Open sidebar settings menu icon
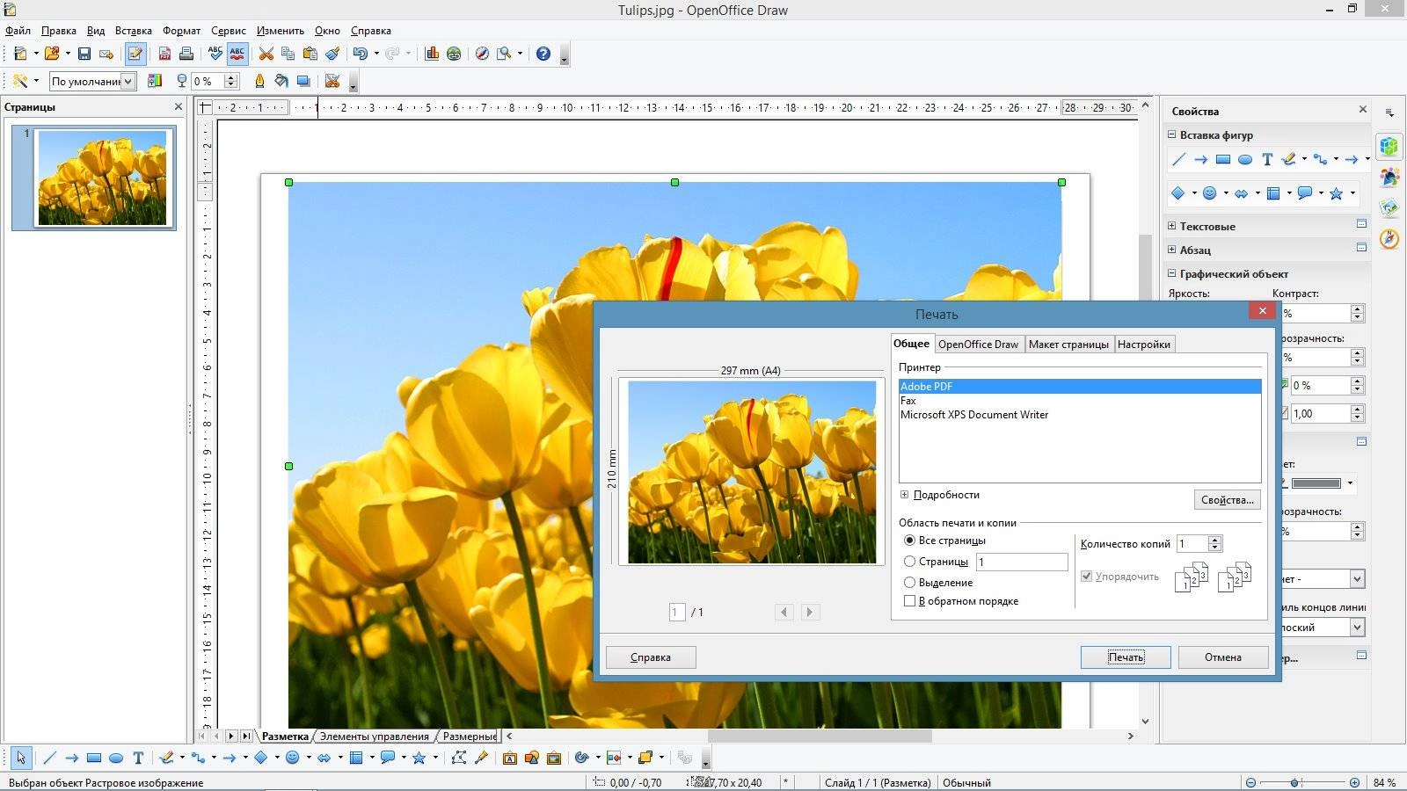The image size is (1407, 791). pyautogui.click(x=1389, y=112)
